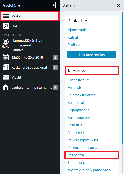This screenshot has height=174, width=124.
Task: Collapse sidebar using the arrow icon
Action: coord(54,5)
